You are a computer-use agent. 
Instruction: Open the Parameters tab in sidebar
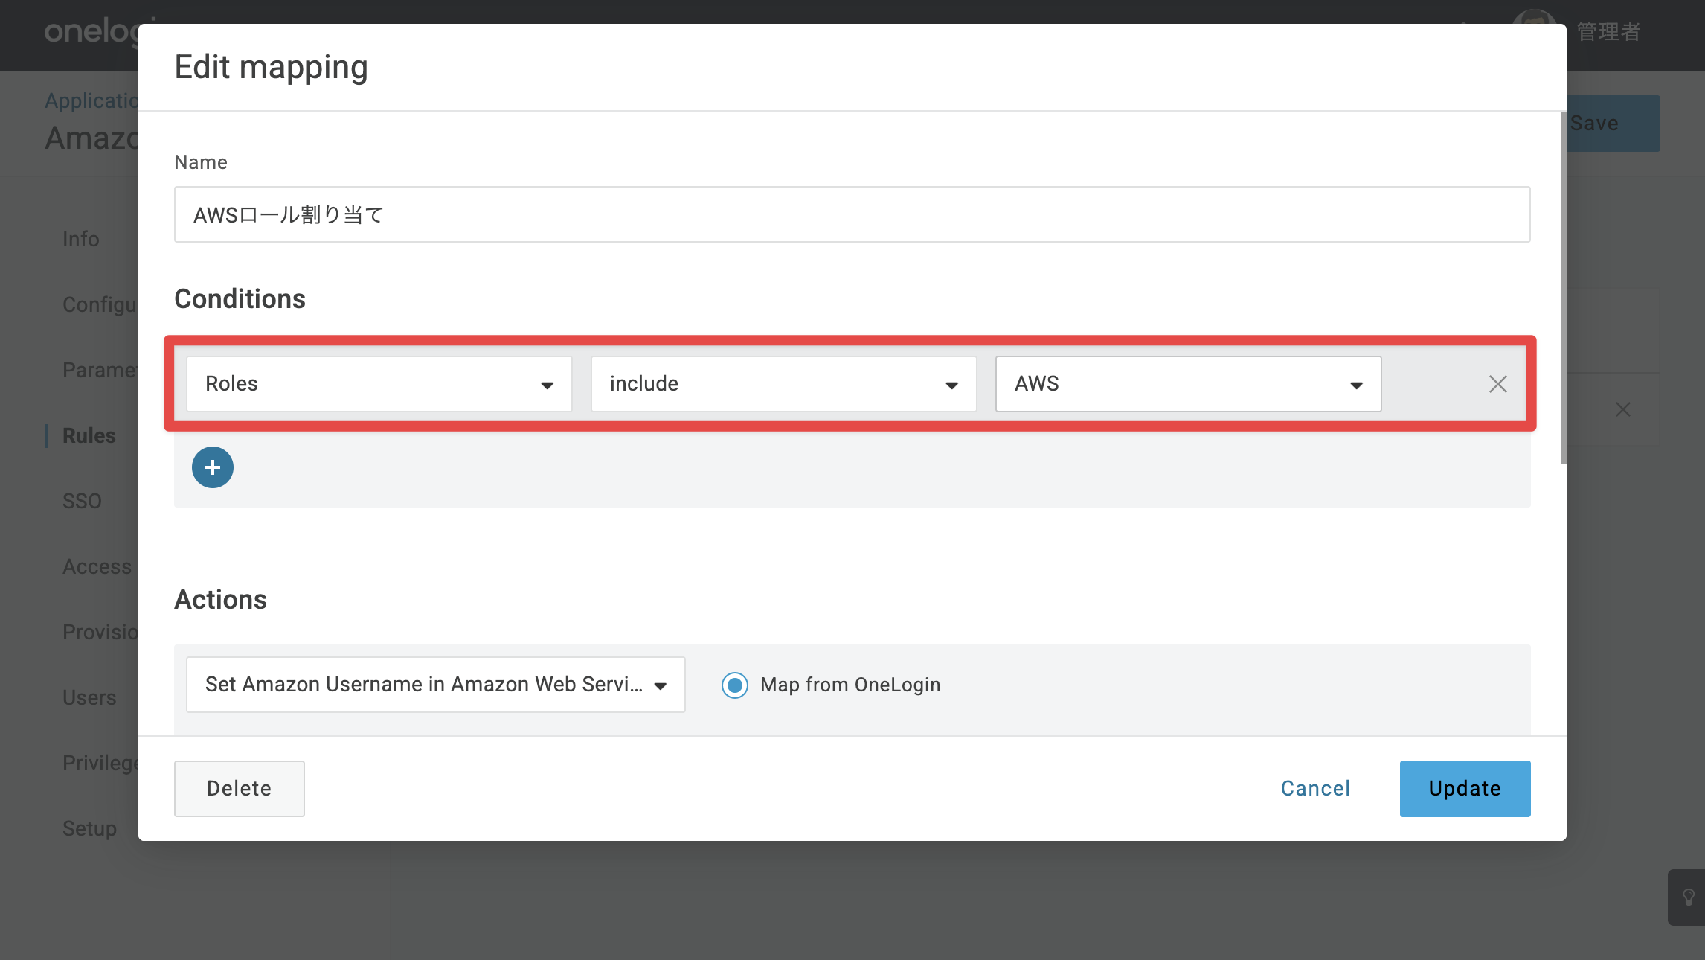(100, 370)
